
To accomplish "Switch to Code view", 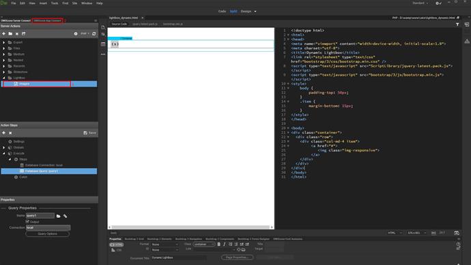I will [x=222, y=11].
